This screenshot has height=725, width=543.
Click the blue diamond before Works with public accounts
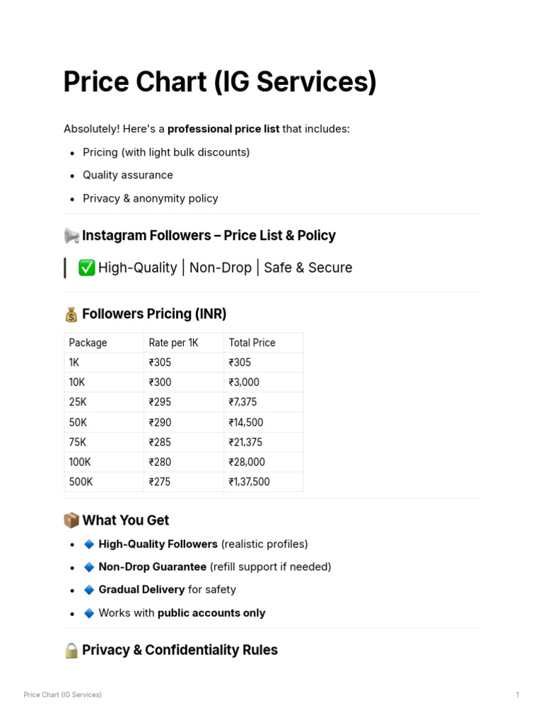click(x=89, y=613)
